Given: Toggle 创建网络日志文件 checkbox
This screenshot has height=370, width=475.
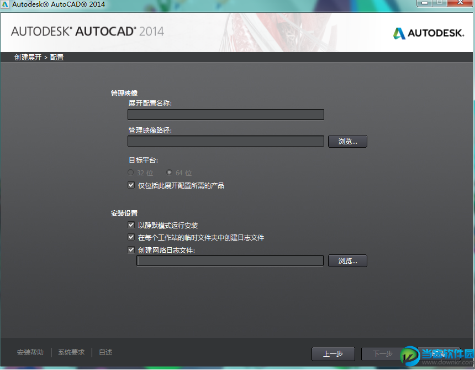Looking at the screenshot, I should click(131, 250).
